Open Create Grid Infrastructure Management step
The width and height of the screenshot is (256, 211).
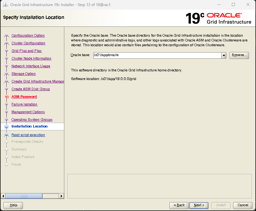[38, 81]
